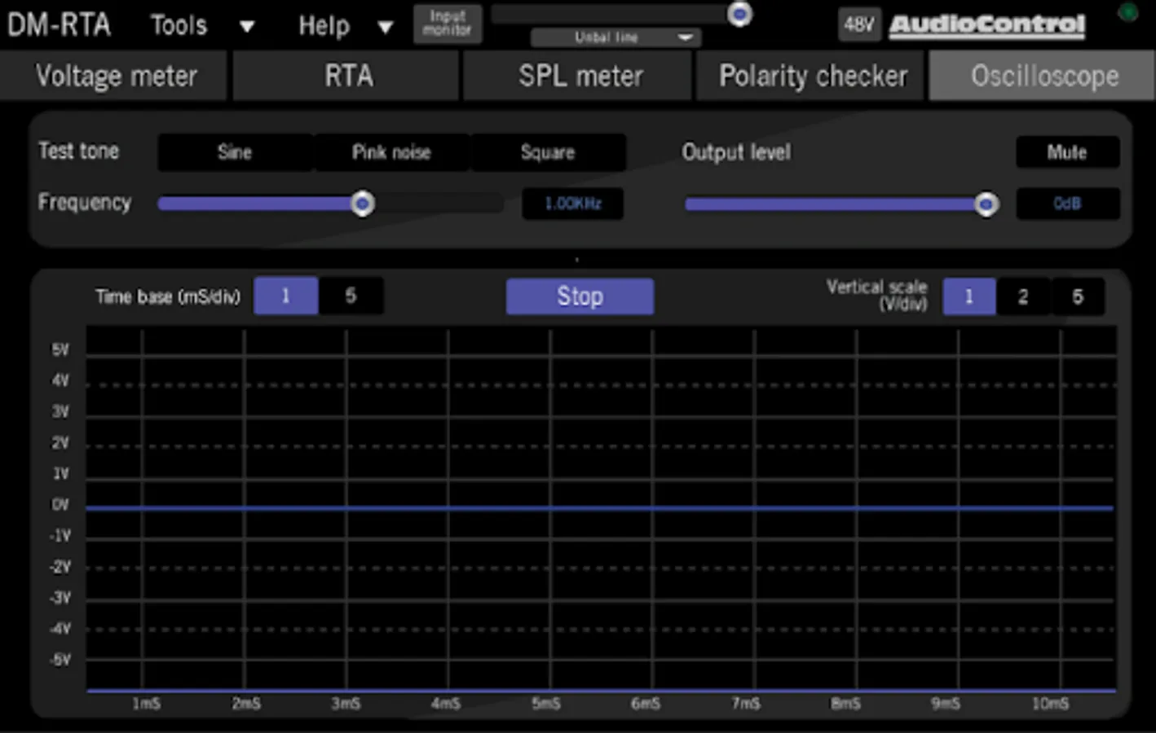1156x733 pixels.
Task: Toggle 48V phantom power
Action: (x=858, y=24)
